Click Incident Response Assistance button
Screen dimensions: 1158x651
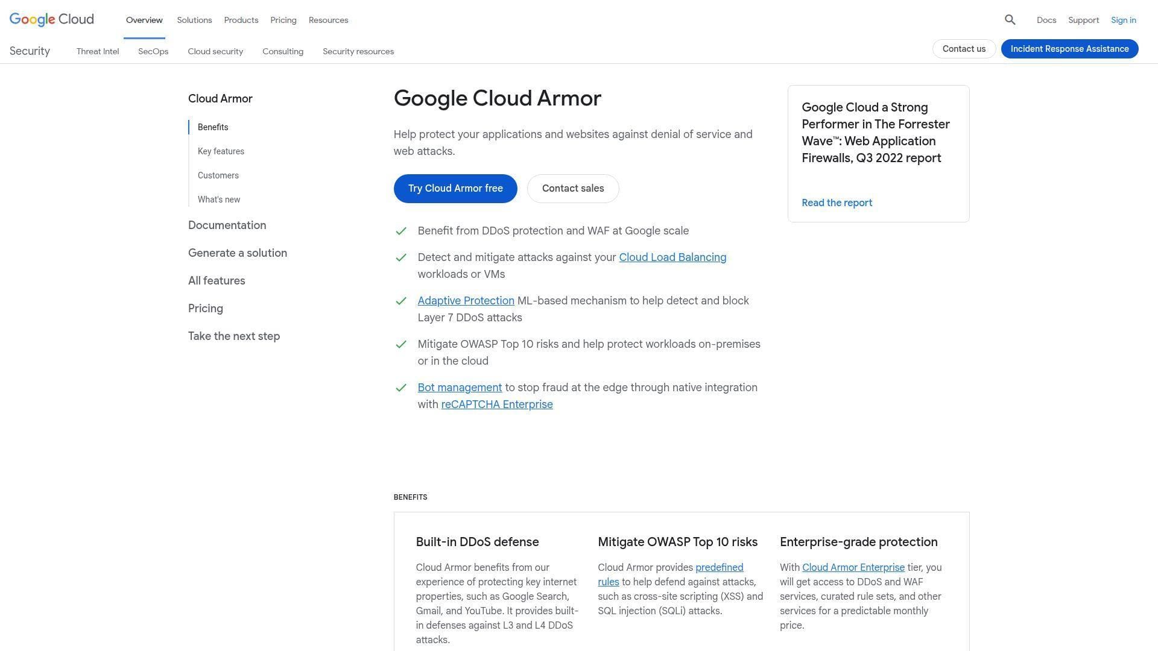1069,49
